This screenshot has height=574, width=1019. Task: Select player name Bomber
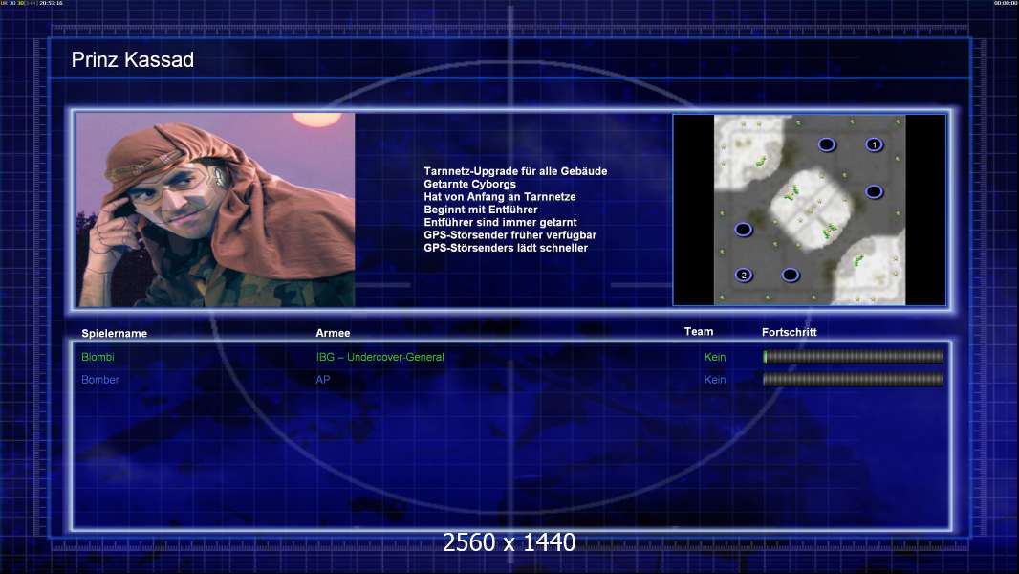100,380
